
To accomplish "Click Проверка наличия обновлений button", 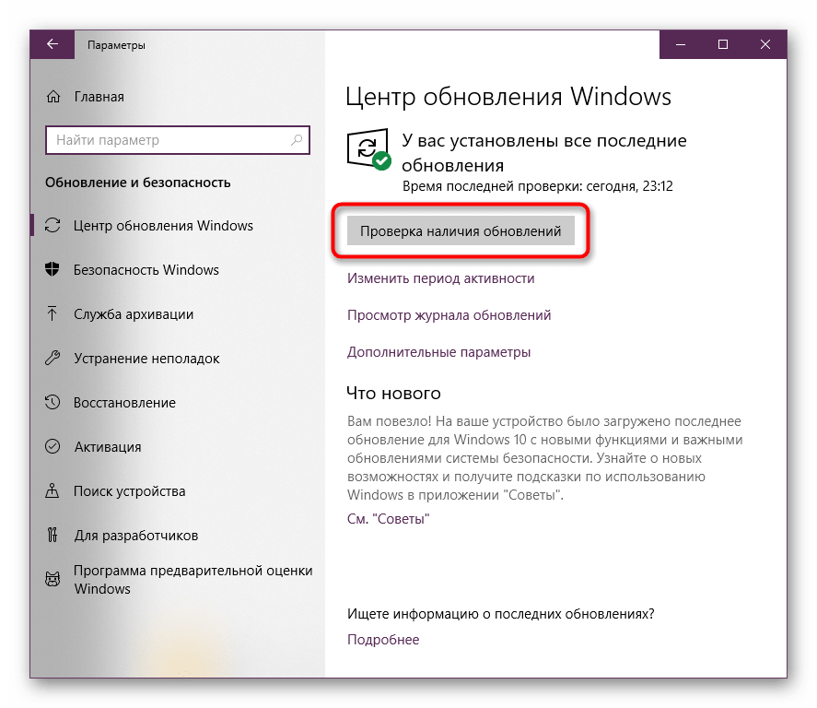I will (461, 231).
